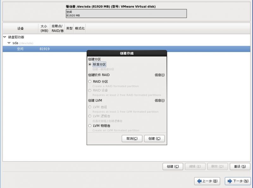This screenshot has height=188, width=253.
Task: Click the bottom 创建 (C) button
Action: point(173,167)
